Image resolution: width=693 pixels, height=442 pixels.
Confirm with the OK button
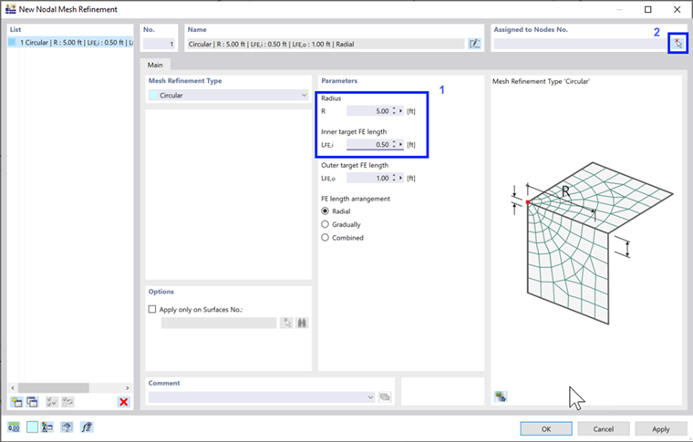pos(546,428)
